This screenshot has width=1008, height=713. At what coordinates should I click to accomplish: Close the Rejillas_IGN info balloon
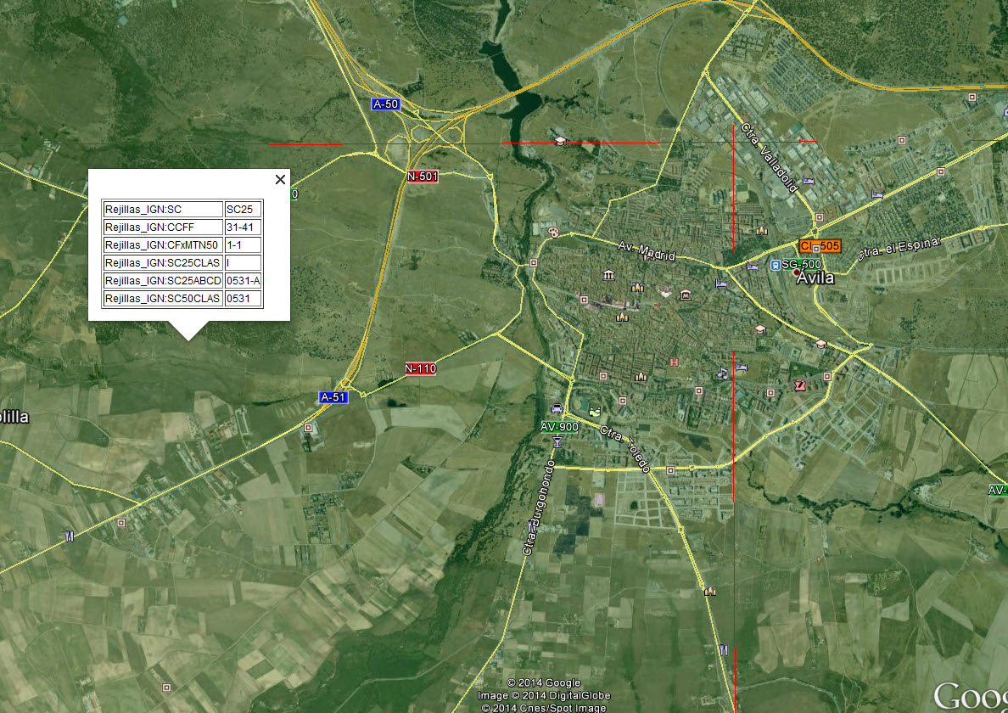coord(280,179)
